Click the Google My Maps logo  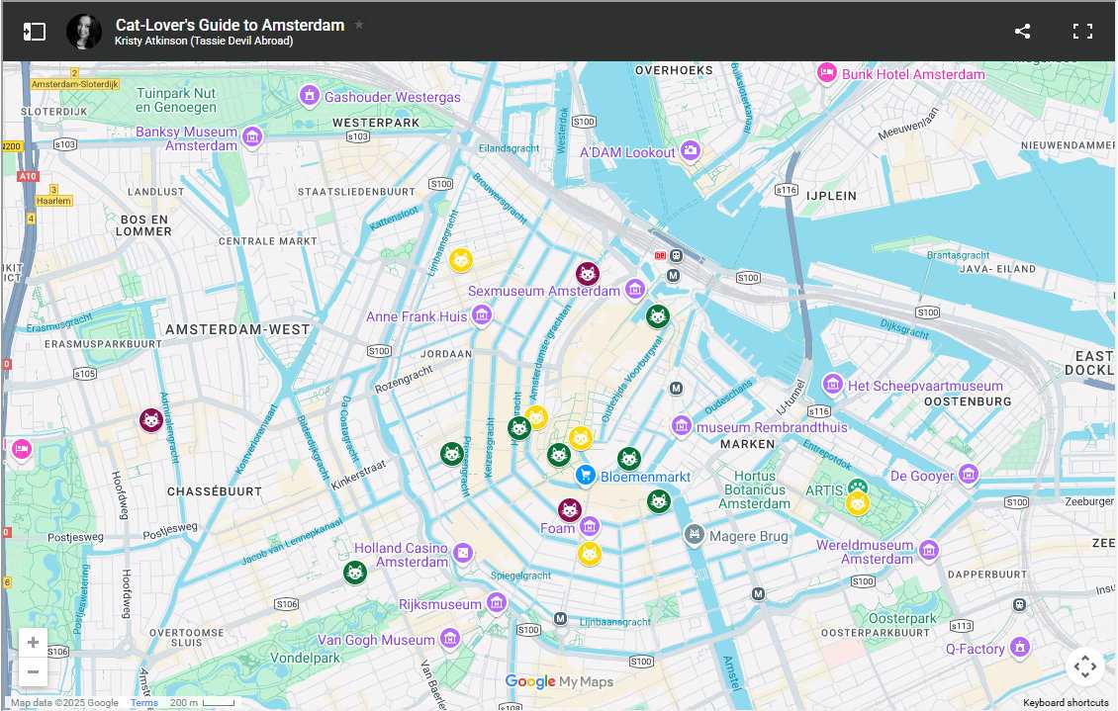[x=559, y=681]
